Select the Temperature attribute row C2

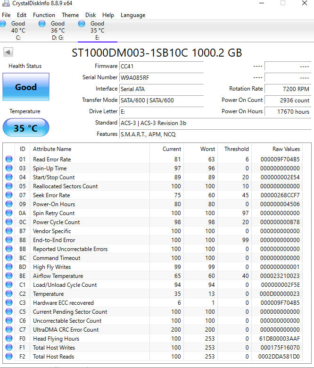click(x=152, y=293)
